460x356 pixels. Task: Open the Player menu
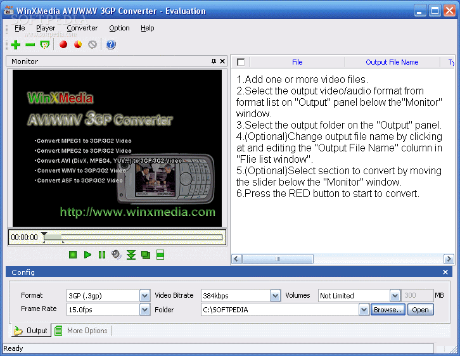(x=46, y=28)
